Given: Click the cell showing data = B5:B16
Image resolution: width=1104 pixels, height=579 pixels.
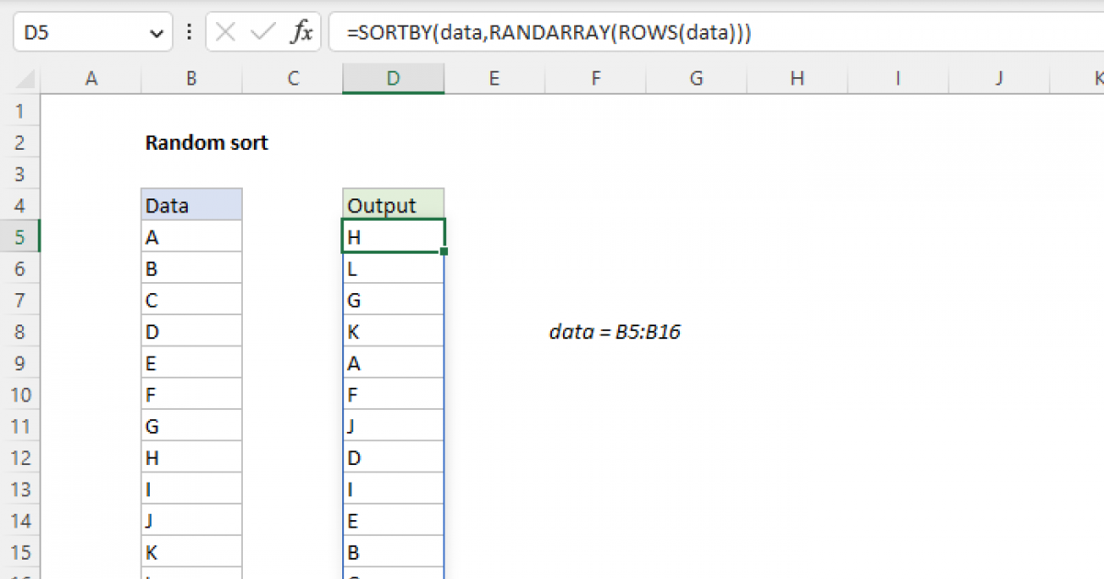Looking at the screenshot, I should pyautogui.click(x=615, y=332).
